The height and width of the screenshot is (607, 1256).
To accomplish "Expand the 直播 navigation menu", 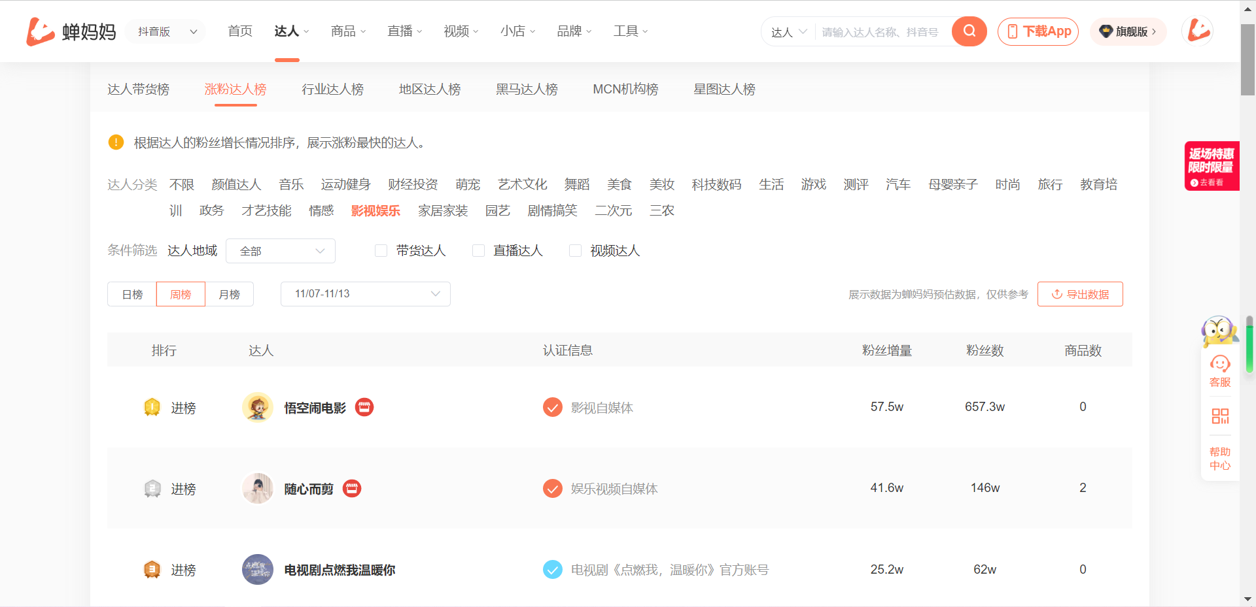I will pyautogui.click(x=404, y=31).
